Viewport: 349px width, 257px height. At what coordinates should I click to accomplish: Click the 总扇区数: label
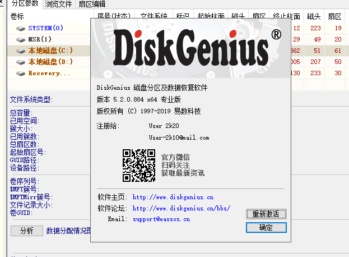pyautogui.click(x=25, y=144)
